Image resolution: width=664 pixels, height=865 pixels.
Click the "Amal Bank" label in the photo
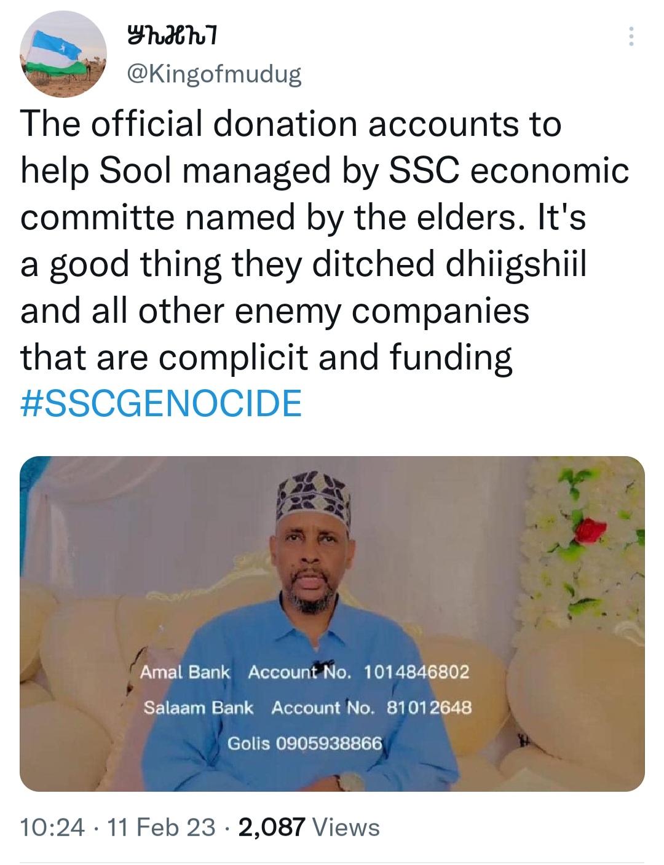[184, 672]
